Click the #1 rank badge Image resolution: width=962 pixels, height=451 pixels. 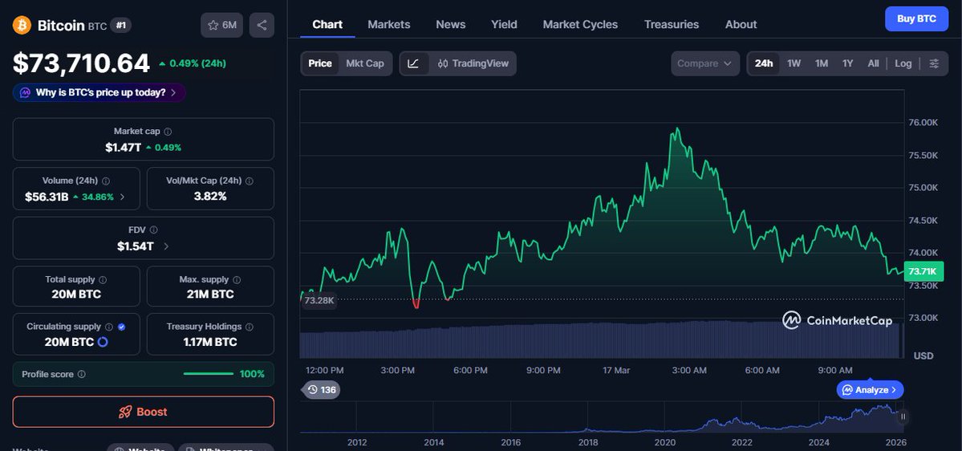[121, 25]
